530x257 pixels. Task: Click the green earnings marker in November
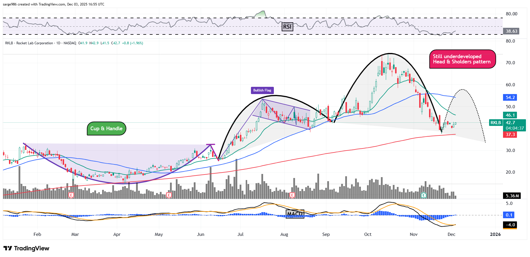click(424, 195)
